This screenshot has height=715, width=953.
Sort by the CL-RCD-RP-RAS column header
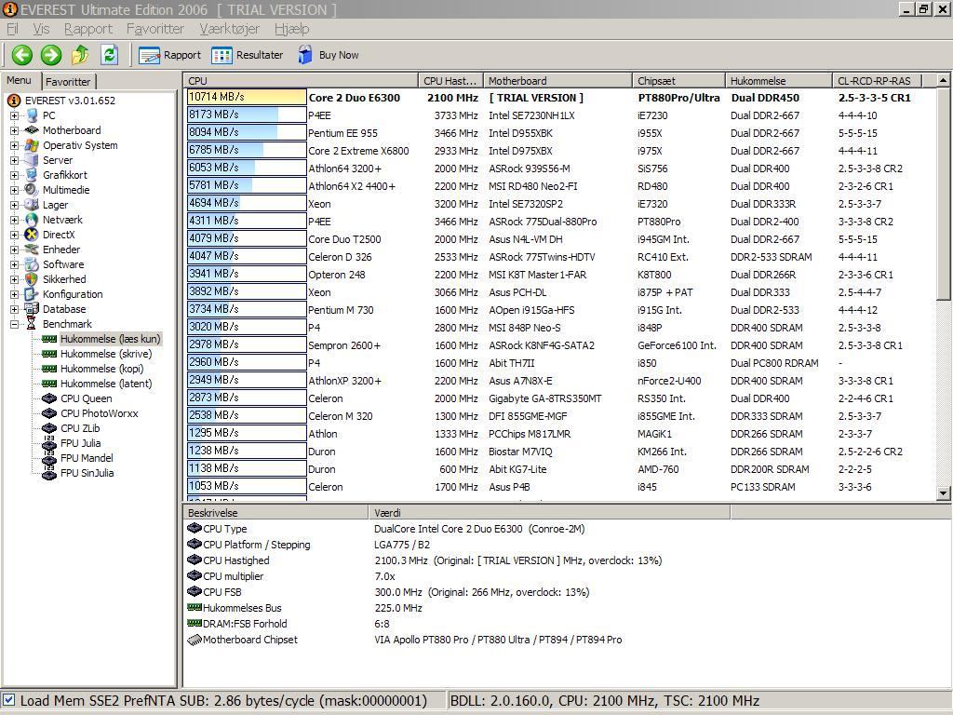877,81
